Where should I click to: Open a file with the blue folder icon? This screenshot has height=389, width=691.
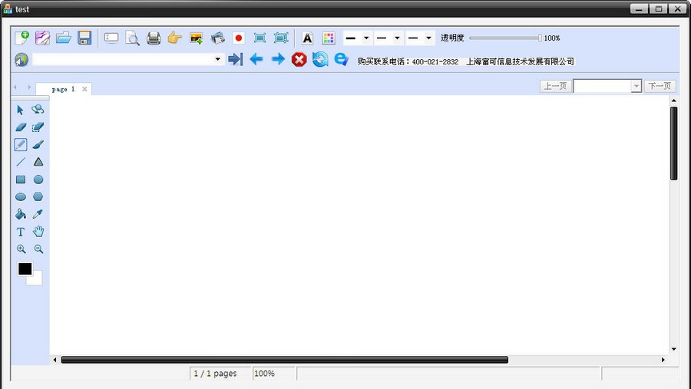click(x=64, y=38)
